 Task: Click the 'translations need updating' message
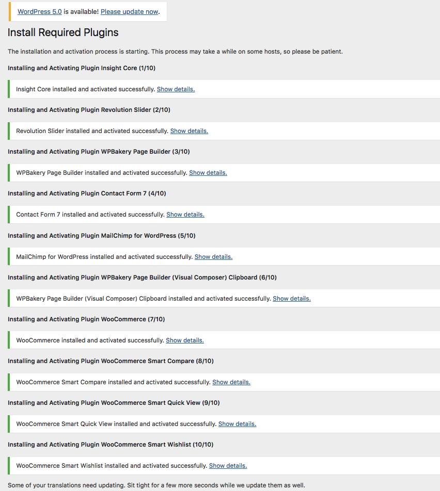[x=156, y=485]
